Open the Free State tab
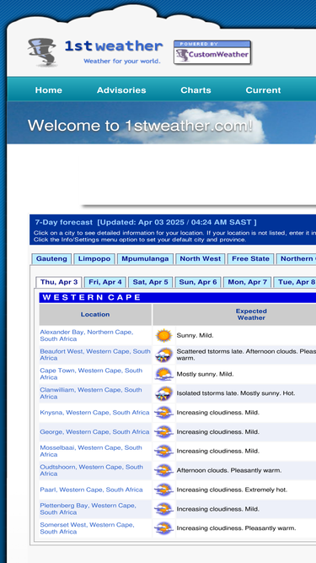The width and height of the screenshot is (316, 563). click(250, 259)
